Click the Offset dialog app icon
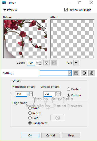97x141 pixels. [4, 3]
